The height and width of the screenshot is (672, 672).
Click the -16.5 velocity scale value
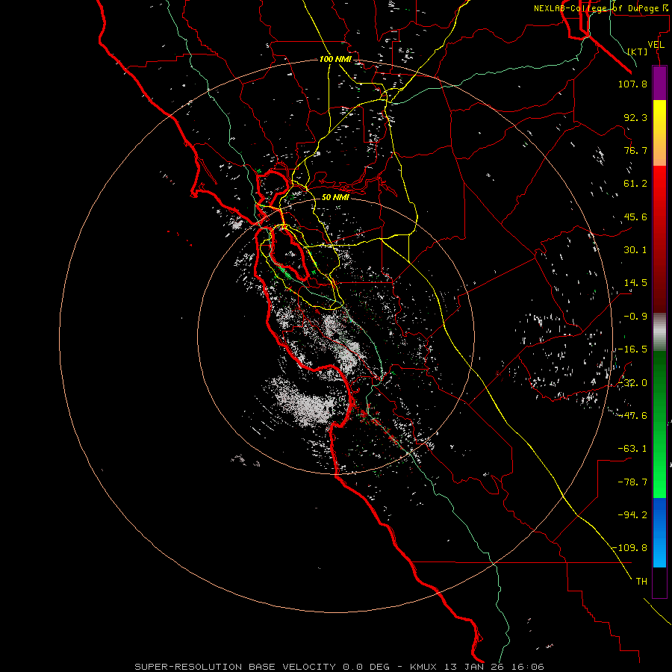632,349
